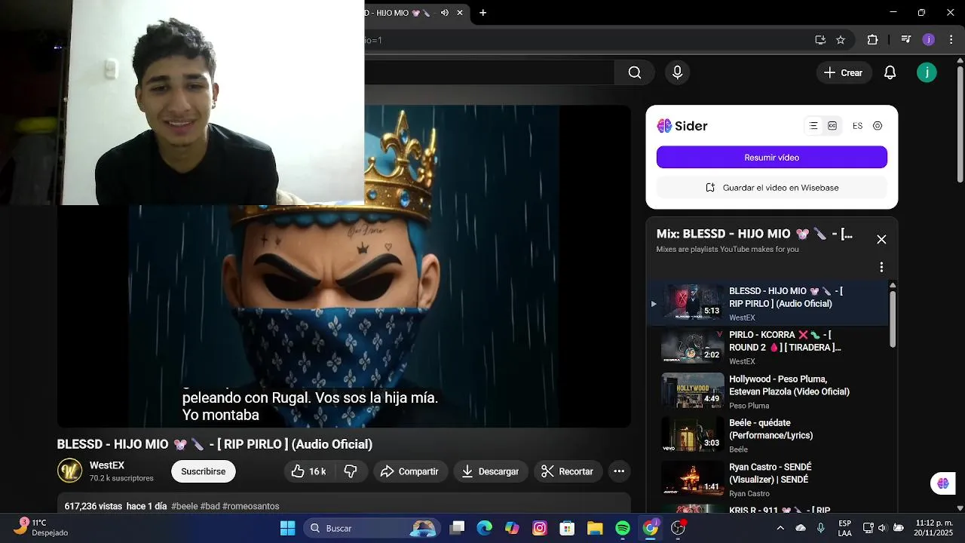Click the Crear button
This screenshot has width=965, height=543.
pyautogui.click(x=844, y=72)
